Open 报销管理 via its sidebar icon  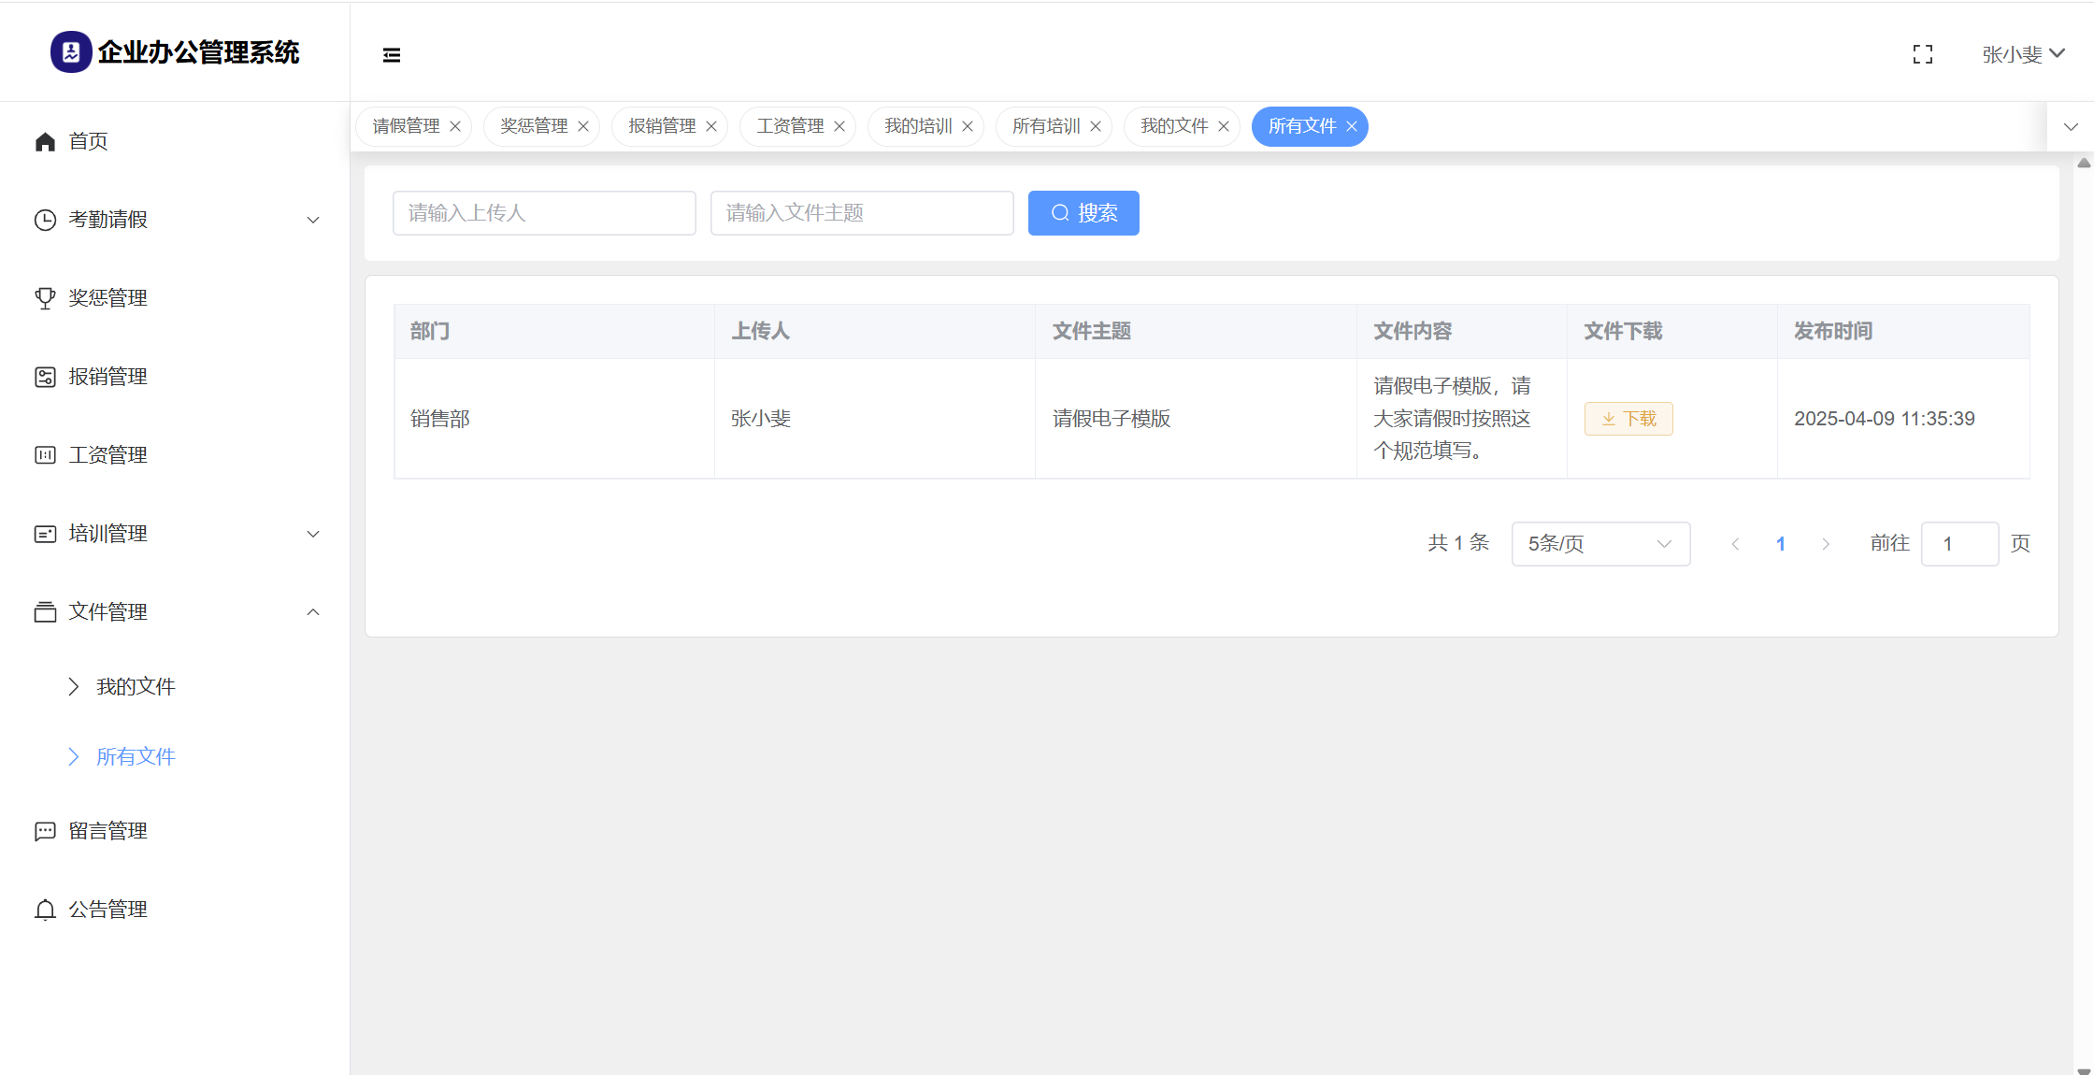tap(45, 377)
